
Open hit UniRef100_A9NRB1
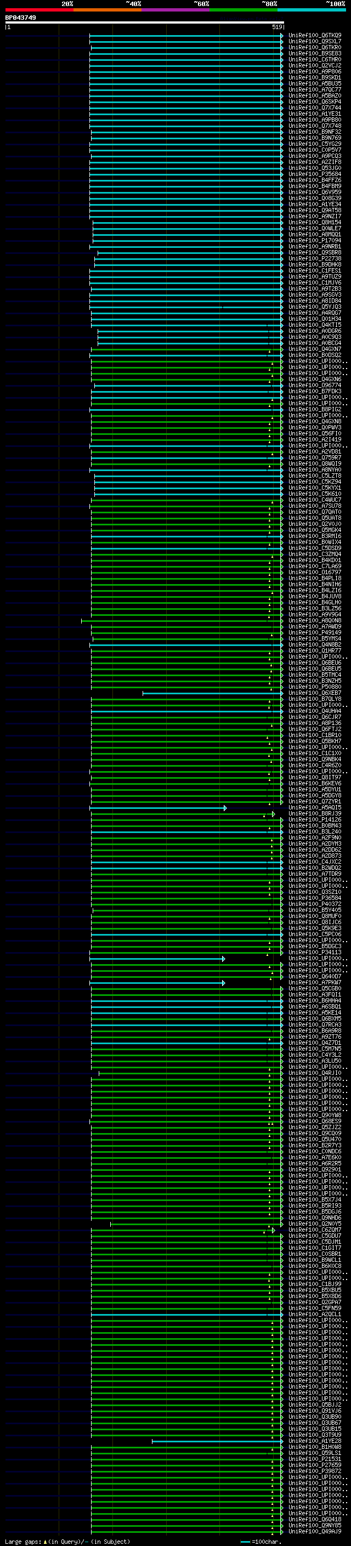tap(315, 247)
